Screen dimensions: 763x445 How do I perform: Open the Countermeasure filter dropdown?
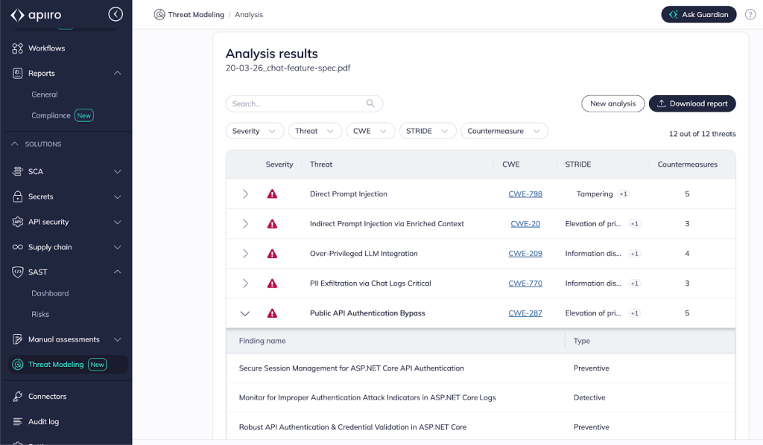point(504,131)
